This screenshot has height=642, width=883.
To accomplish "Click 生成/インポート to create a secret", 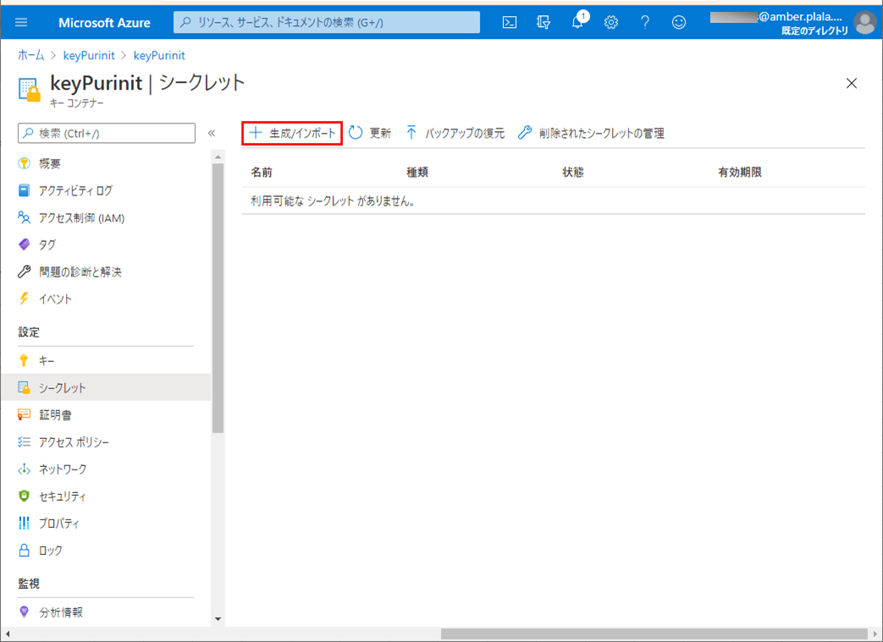I will (x=292, y=134).
